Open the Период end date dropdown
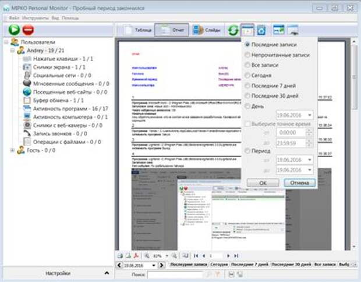The image size is (361, 282). 310,170
